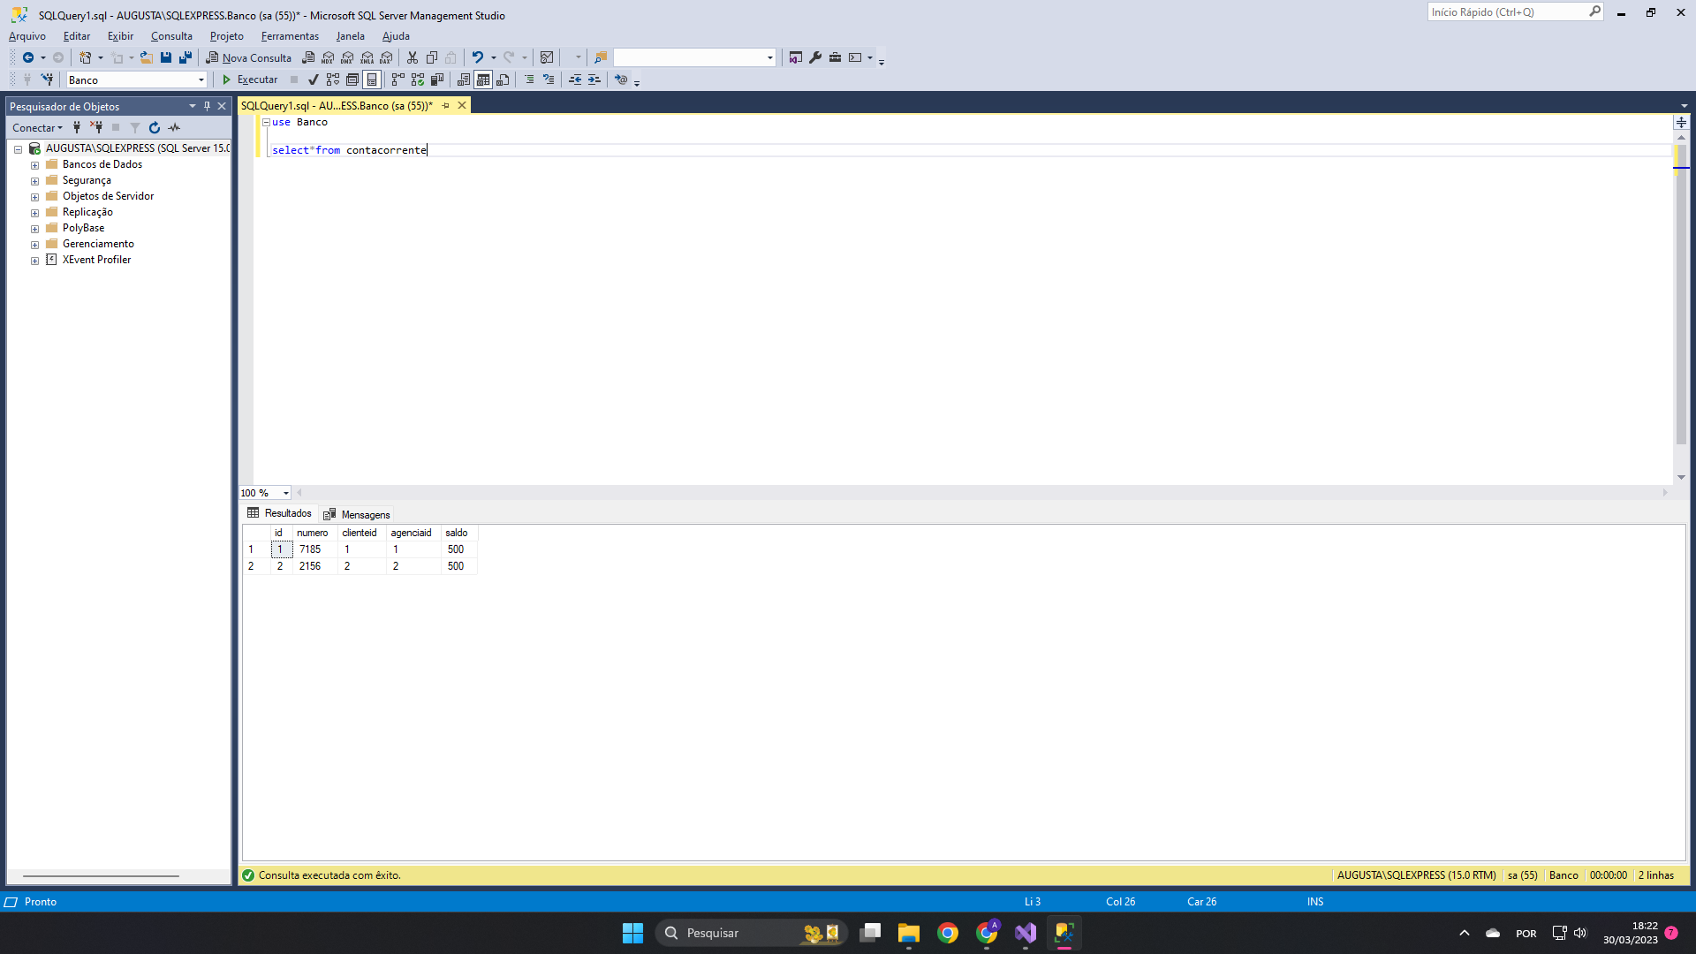The height and width of the screenshot is (954, 1696).
Task: Click the Increase Indent icon
Action: tap(594, 79)
